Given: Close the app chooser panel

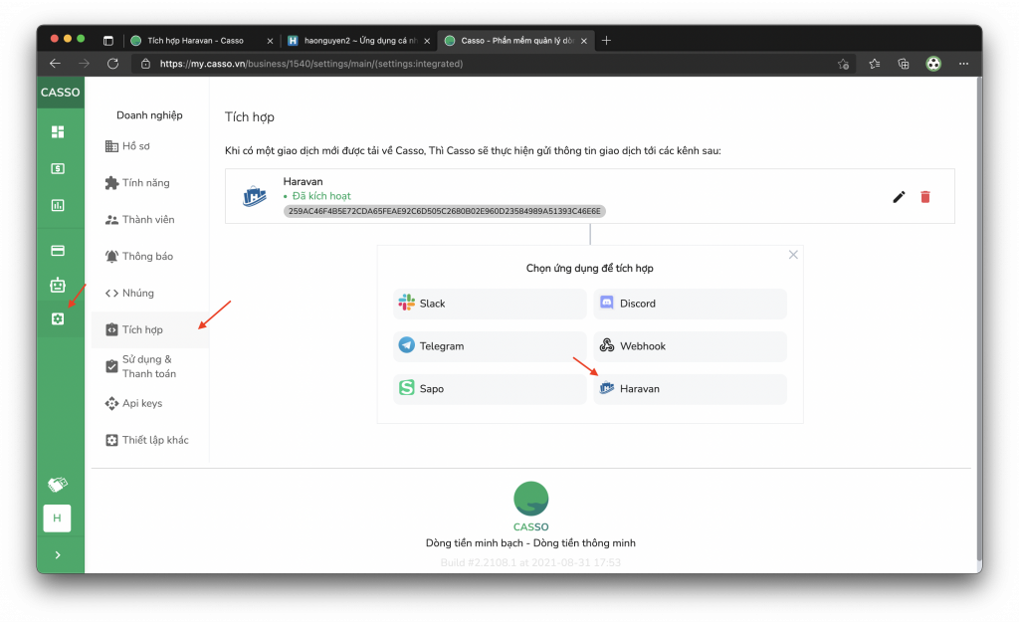Looking at the screenshot, I should [793, 255].
